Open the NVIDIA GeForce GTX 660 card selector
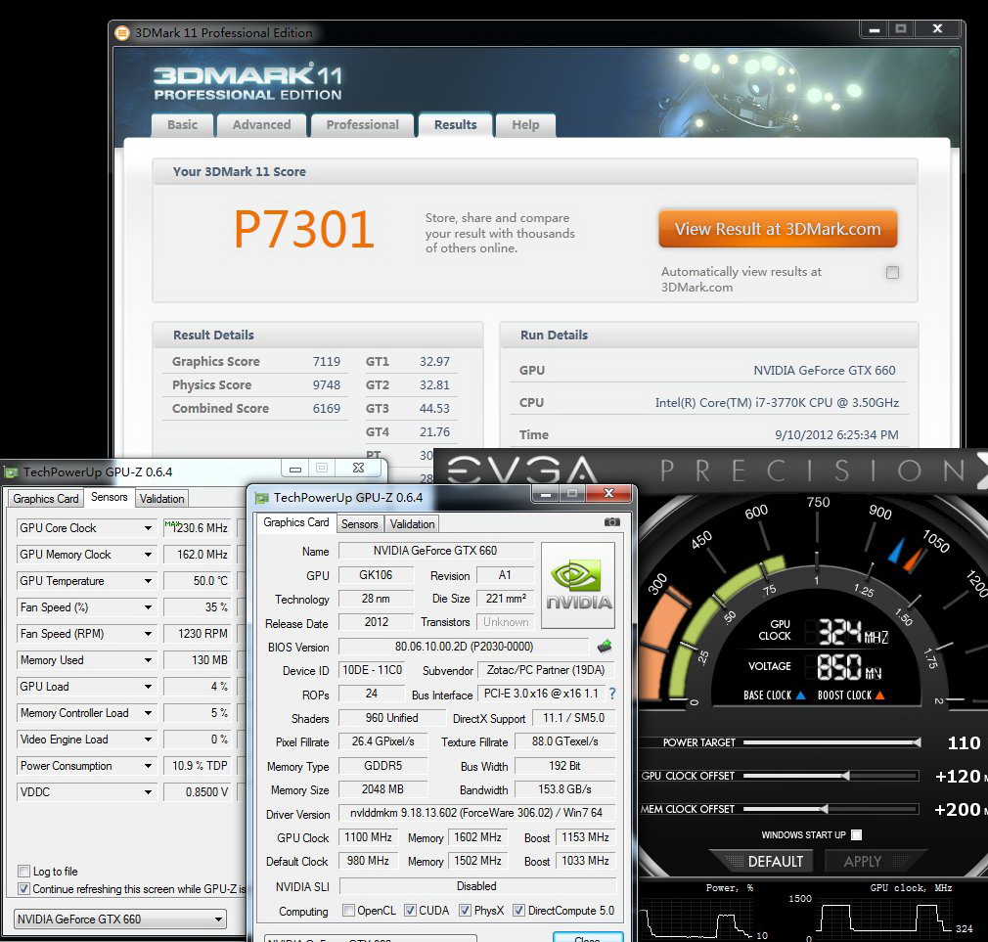 [x=119, y=920]
